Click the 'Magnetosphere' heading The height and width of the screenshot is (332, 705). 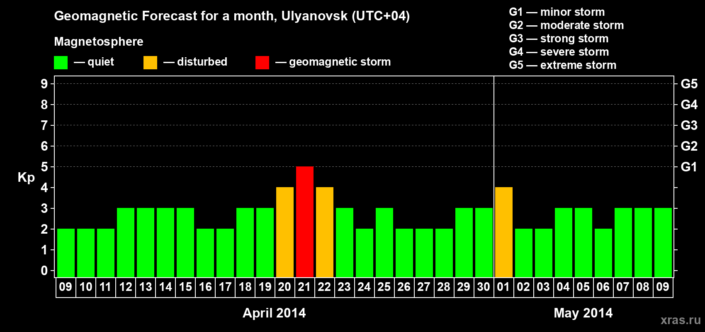(x=99, y=41)
